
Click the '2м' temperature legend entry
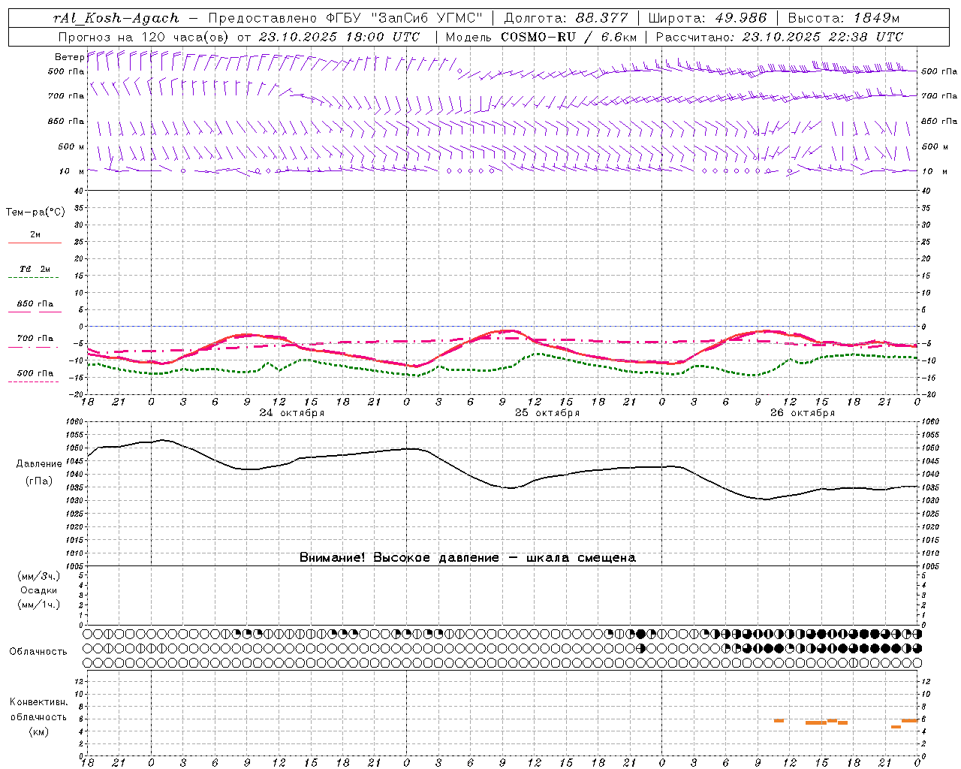[35, 235]
